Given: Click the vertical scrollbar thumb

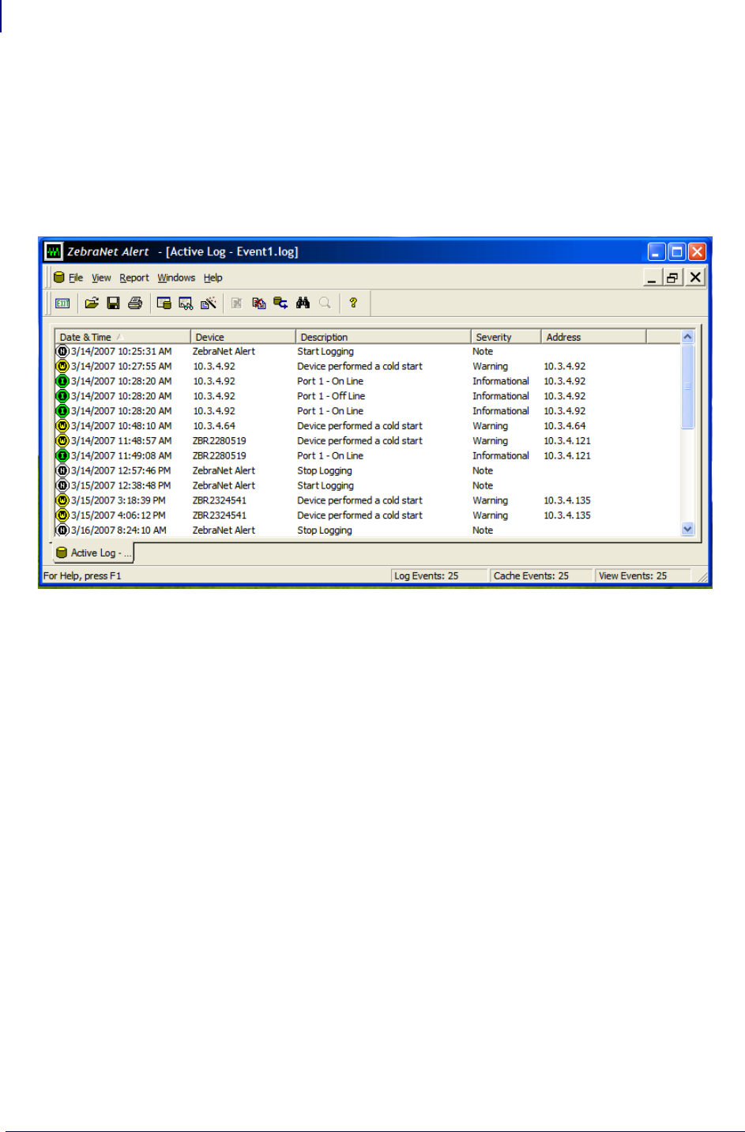Looking at the screenshot, I should pos(687,387).
